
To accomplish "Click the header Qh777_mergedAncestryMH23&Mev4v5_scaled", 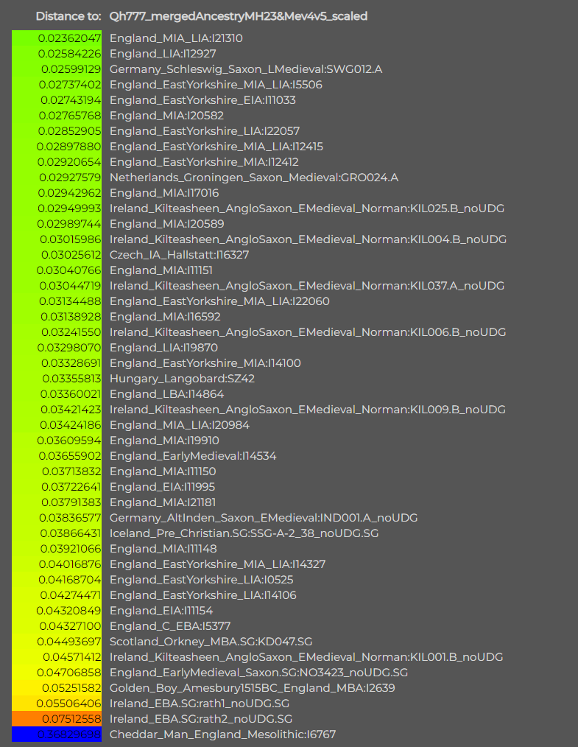I will 239,16.
